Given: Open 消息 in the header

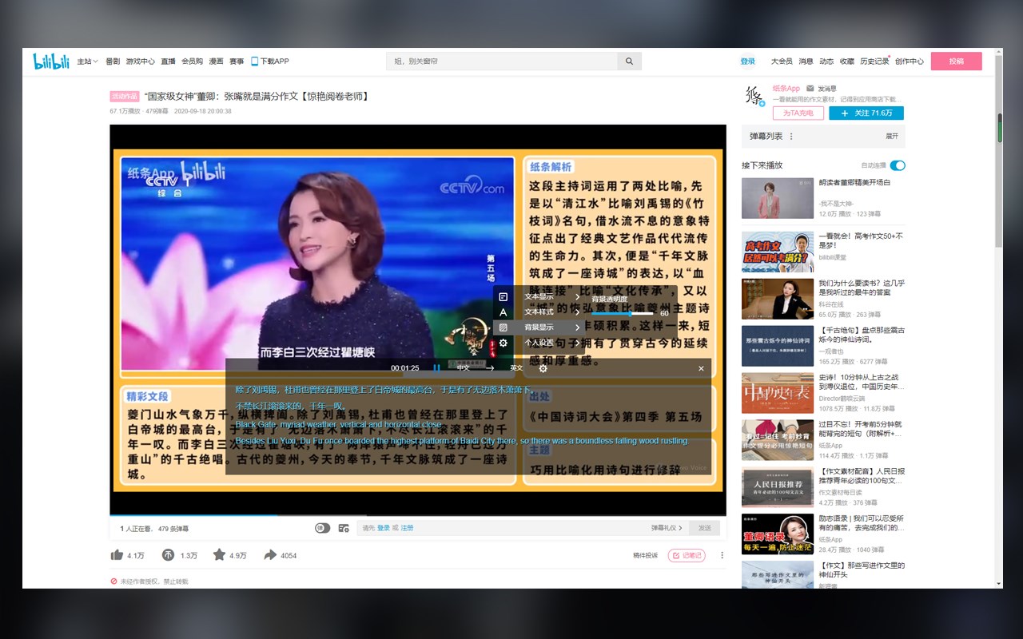Looking at the screenshot, I should click(806, 62).
